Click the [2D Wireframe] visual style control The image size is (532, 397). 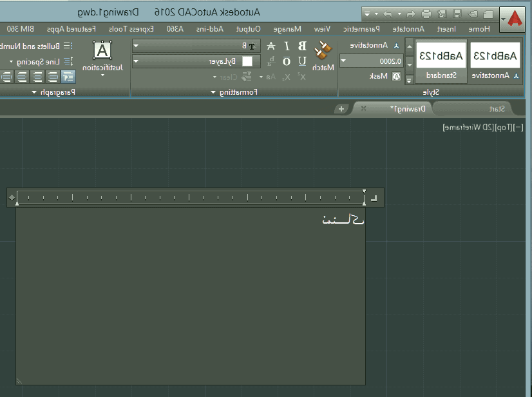click(x=468, y=128)
